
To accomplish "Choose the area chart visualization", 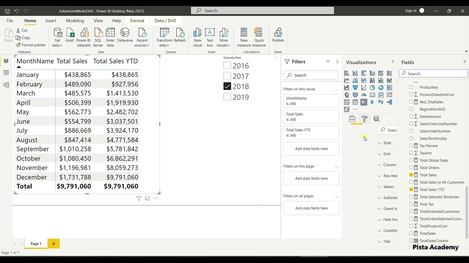I will coord(355,80).
